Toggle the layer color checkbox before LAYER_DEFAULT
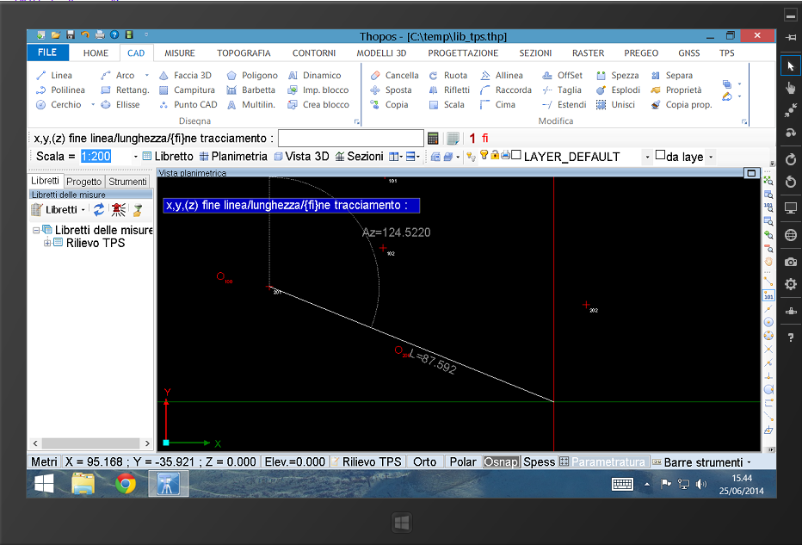Viewport: 802px width, 545px height. [516, 155]
